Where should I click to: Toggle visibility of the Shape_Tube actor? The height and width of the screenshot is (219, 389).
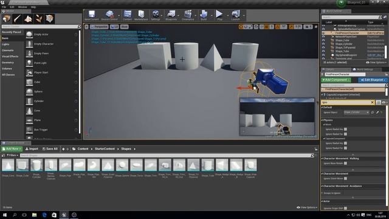pos(323,51)
